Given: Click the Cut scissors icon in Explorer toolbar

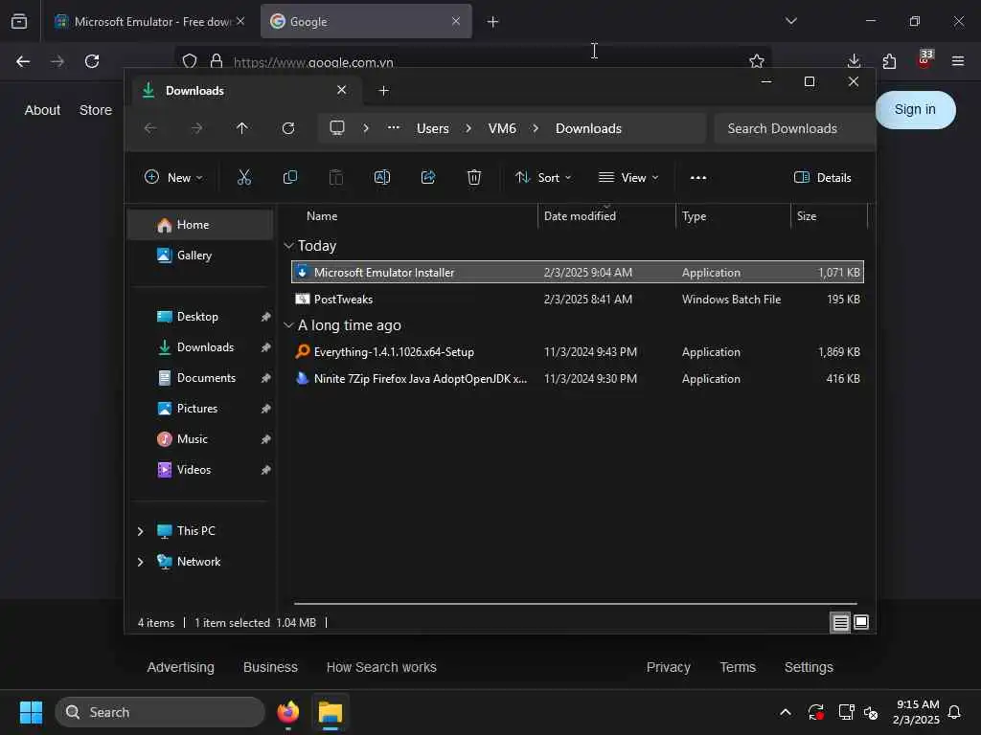Looking at the screenshot, I should click(x=244, y=177).
